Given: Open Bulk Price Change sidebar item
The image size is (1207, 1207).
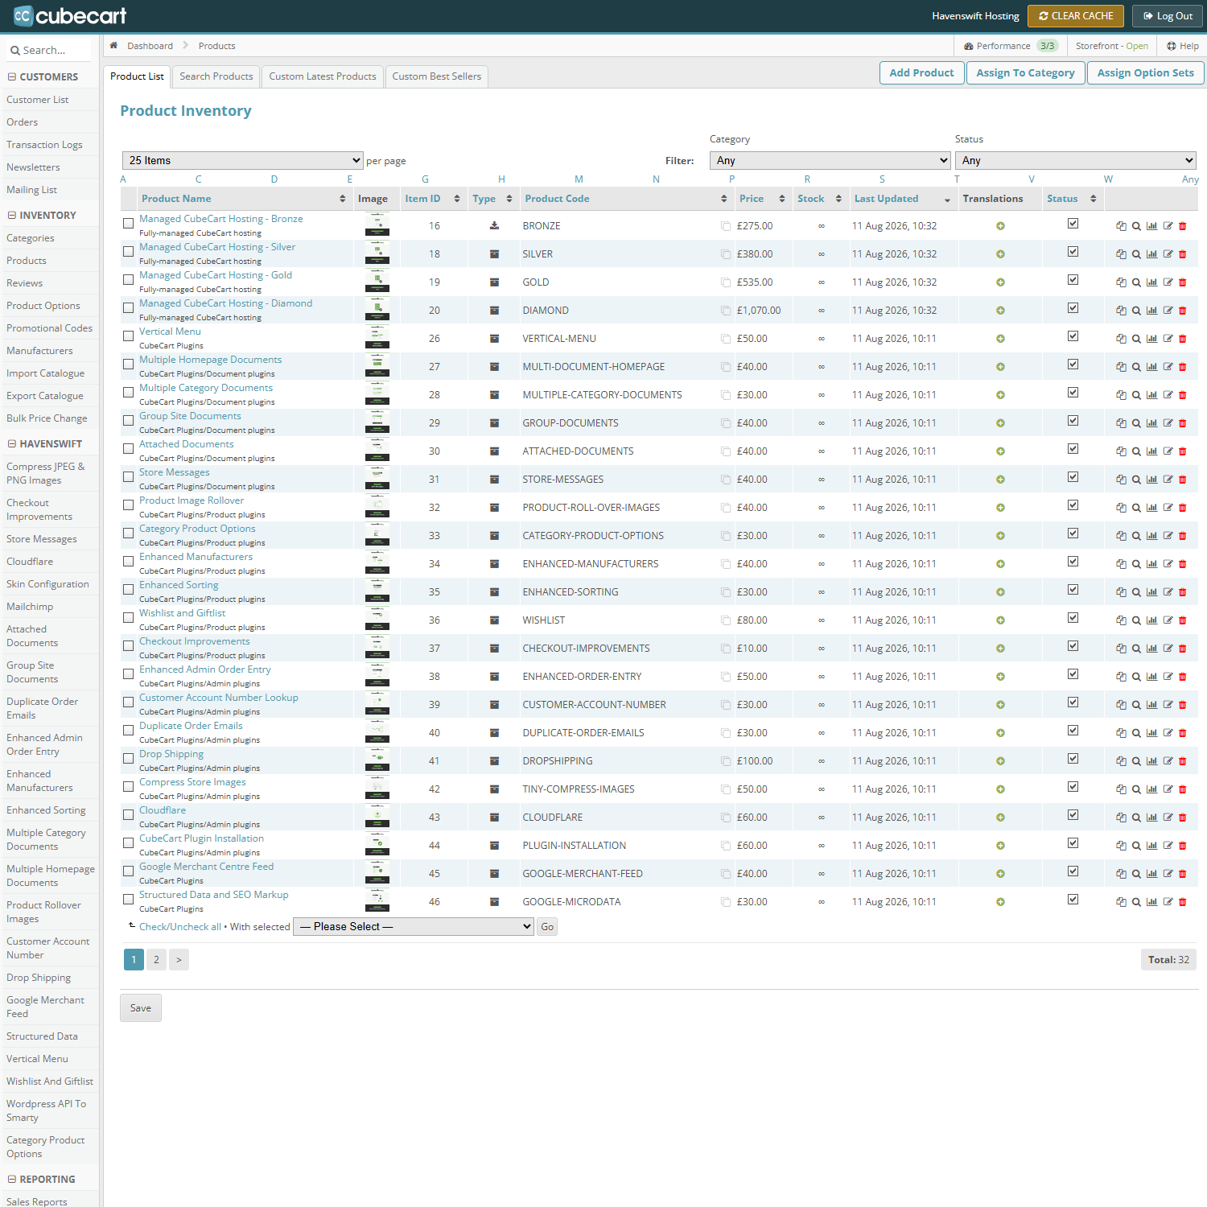Looking at the screenshot, I should click(47, 418).
